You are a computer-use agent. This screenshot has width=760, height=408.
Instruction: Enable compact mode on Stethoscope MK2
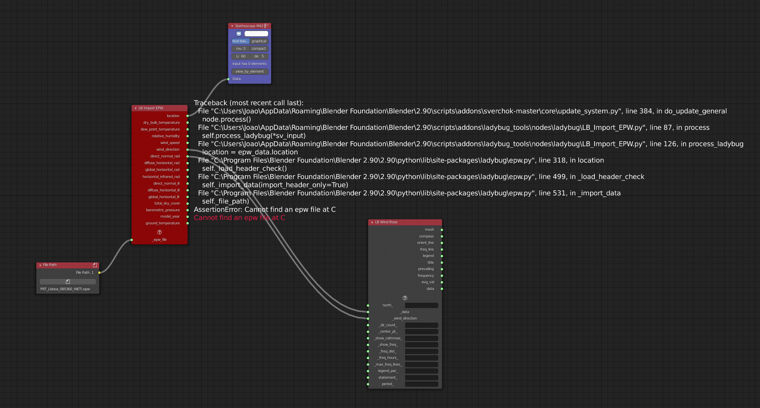point(259,48)
